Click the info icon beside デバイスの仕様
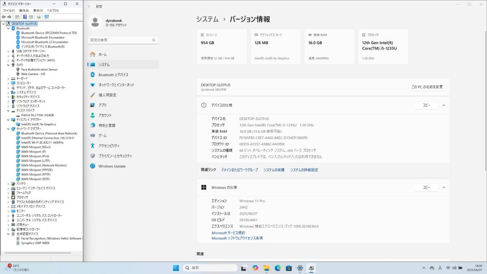 pyautogui.click(x=204, y=105)
